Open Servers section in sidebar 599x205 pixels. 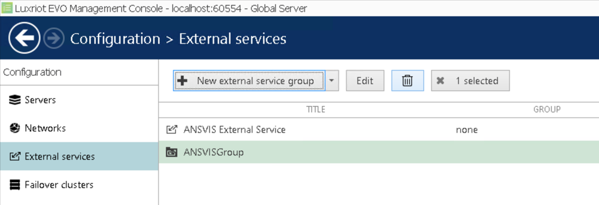pos(40,100)
